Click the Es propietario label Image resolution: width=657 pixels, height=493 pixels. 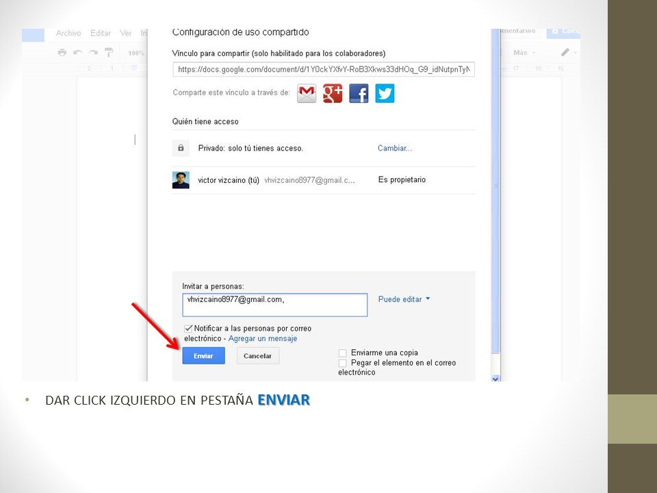point(402,180)
